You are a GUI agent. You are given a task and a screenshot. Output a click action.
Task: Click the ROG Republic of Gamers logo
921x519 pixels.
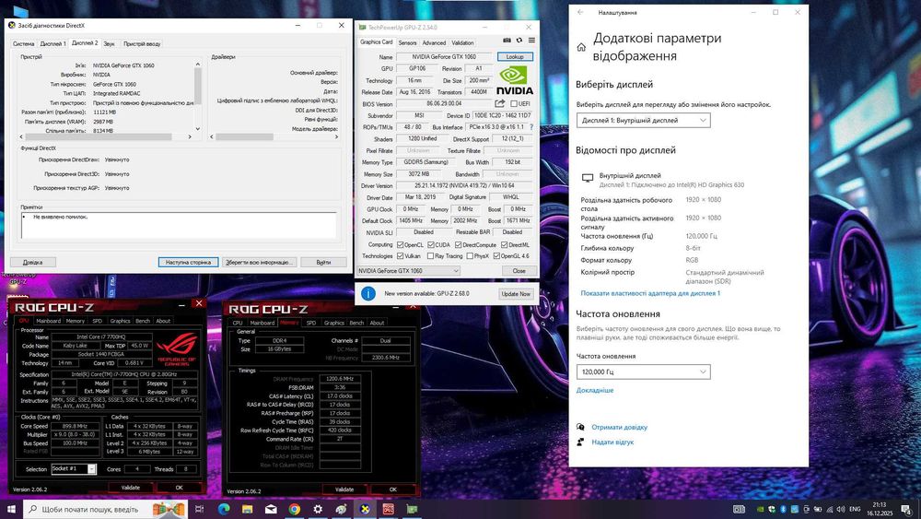pos(177,348)
